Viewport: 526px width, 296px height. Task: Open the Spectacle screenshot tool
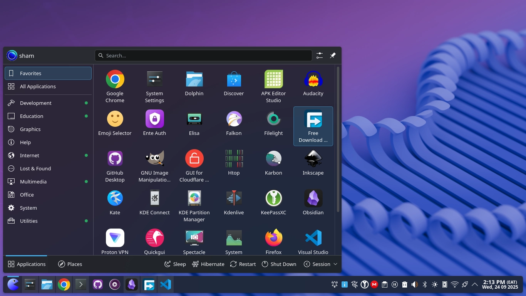[x=194, y=241]
